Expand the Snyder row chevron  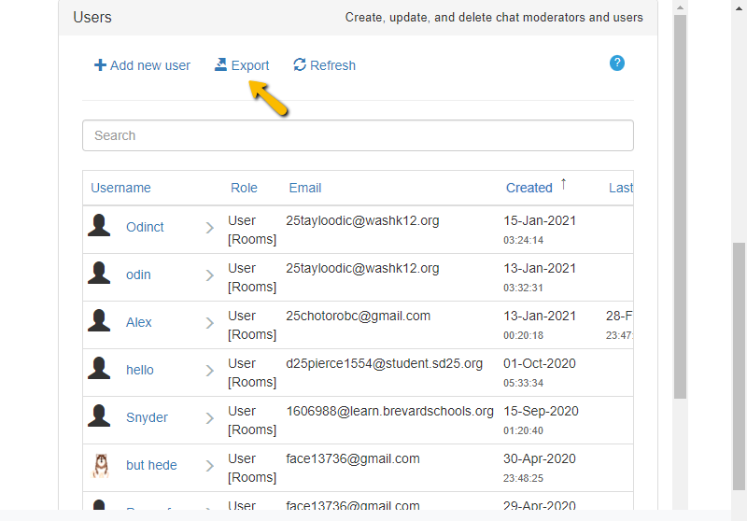[x=209, y=418]
